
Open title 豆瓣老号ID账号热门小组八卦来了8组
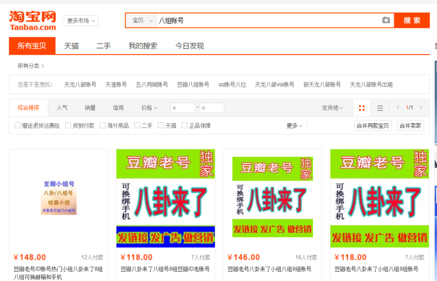[58, 273]
